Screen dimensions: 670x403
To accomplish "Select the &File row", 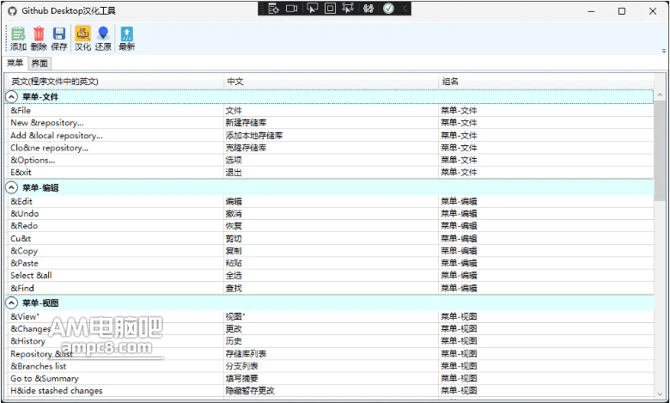I will point(330,110).
